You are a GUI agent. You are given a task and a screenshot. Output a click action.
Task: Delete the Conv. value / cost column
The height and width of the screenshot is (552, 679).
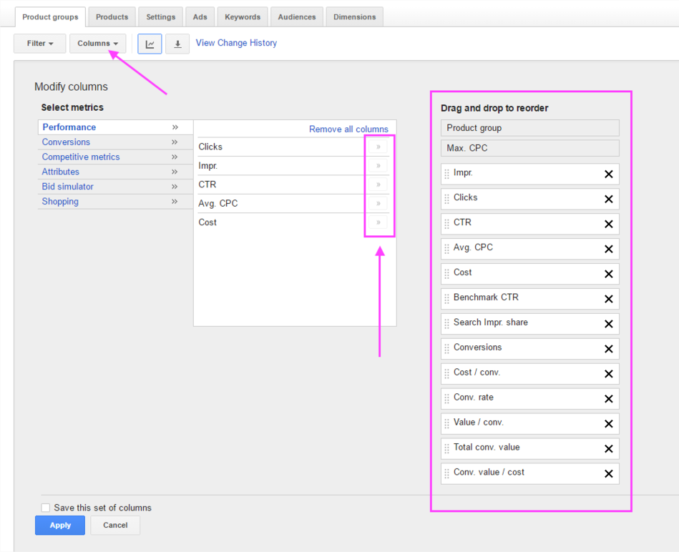click(x=608, y=474)
